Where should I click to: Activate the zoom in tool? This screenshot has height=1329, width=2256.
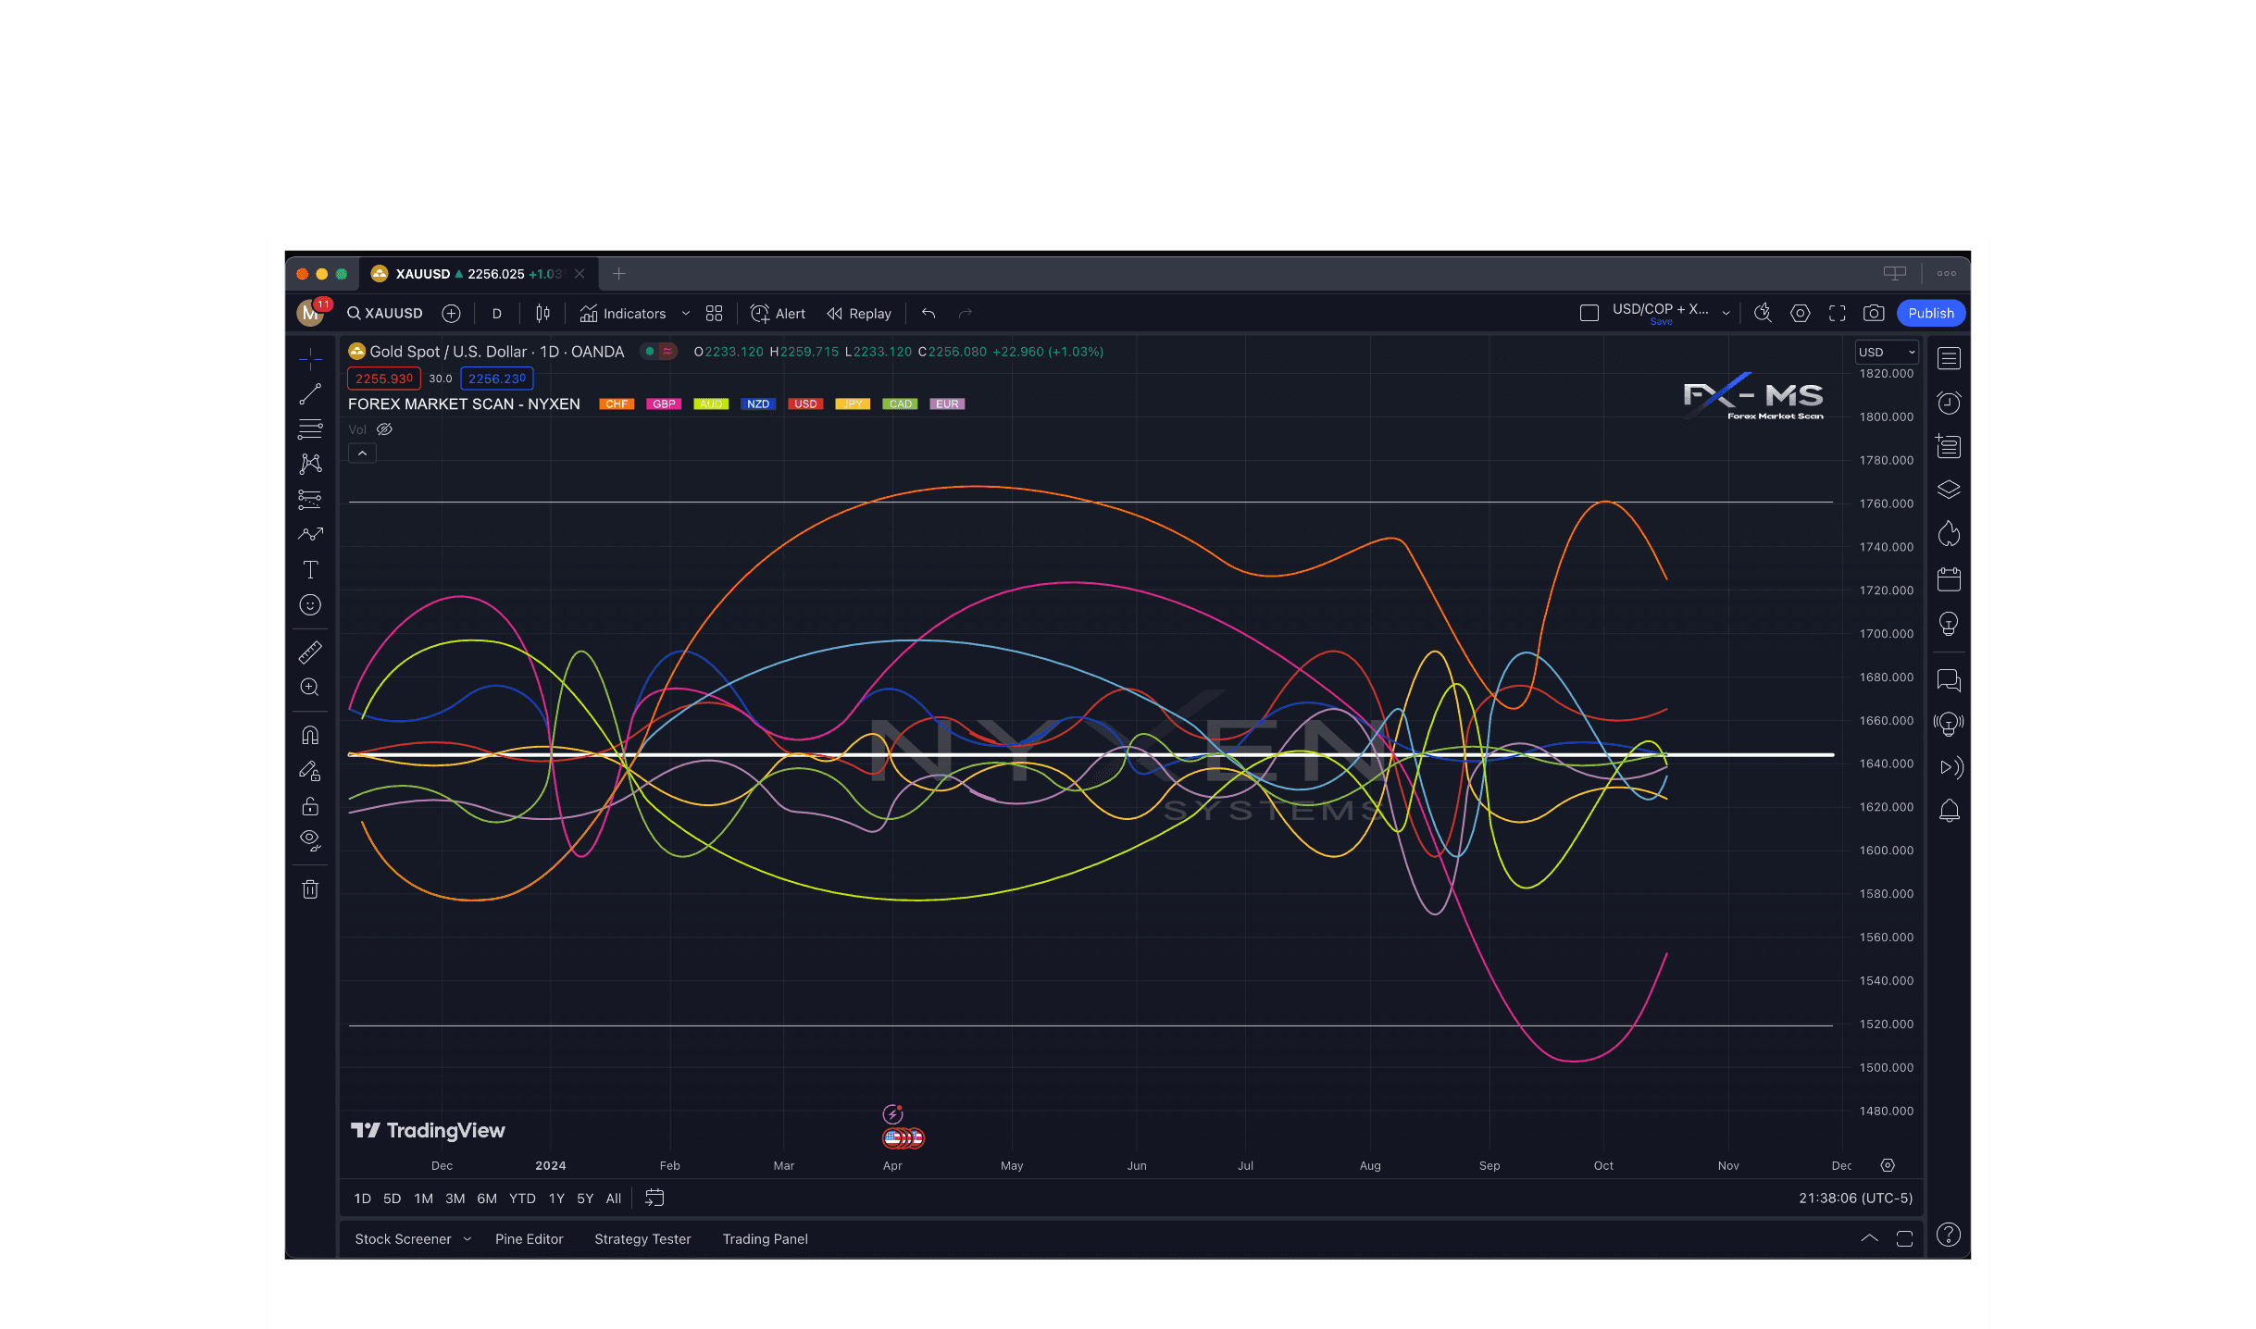tap(310, 688)
